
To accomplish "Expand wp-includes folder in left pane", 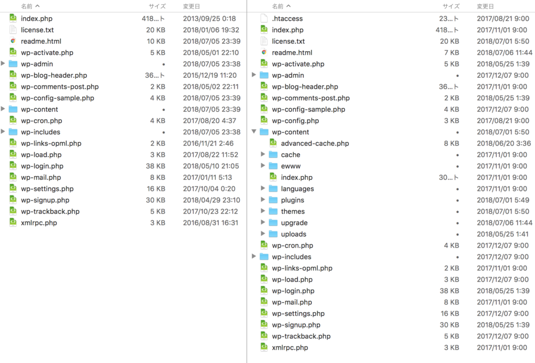I will coord(3,131).
